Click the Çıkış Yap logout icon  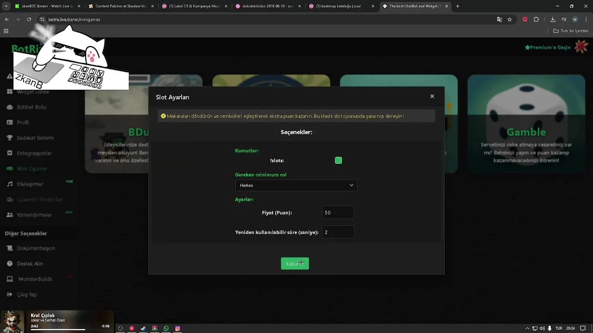tap(10, 295)
